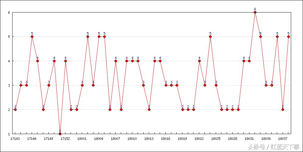Click the x-axis label 18010

[x=132, y=139]
